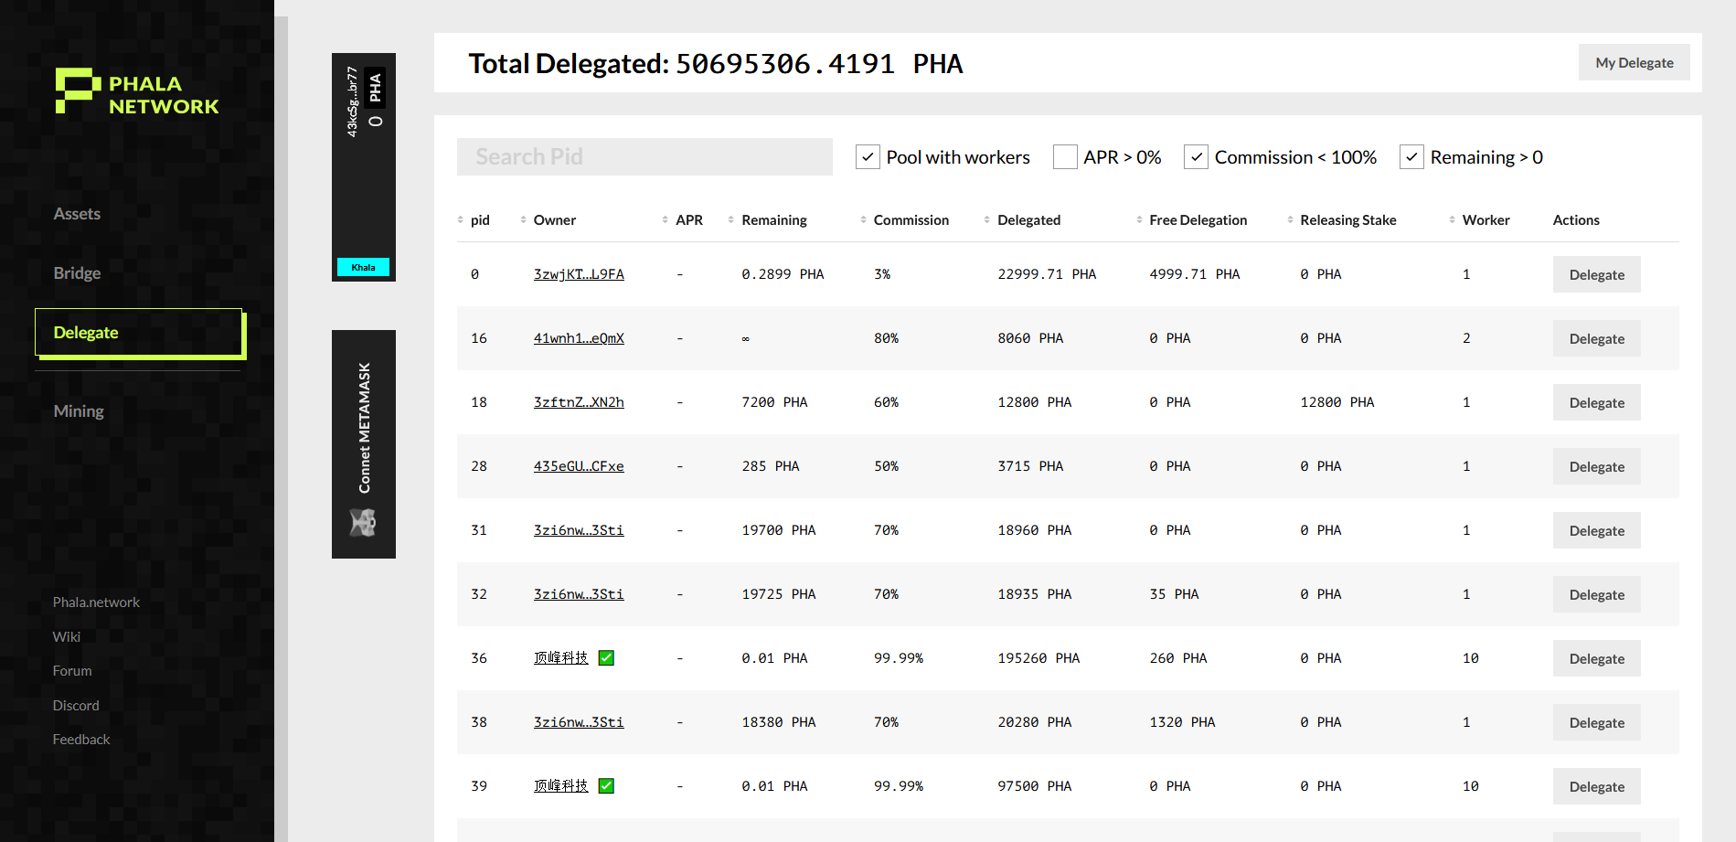
Task: Click the green verified badge in pid 39 row
Action: (606, 786)
